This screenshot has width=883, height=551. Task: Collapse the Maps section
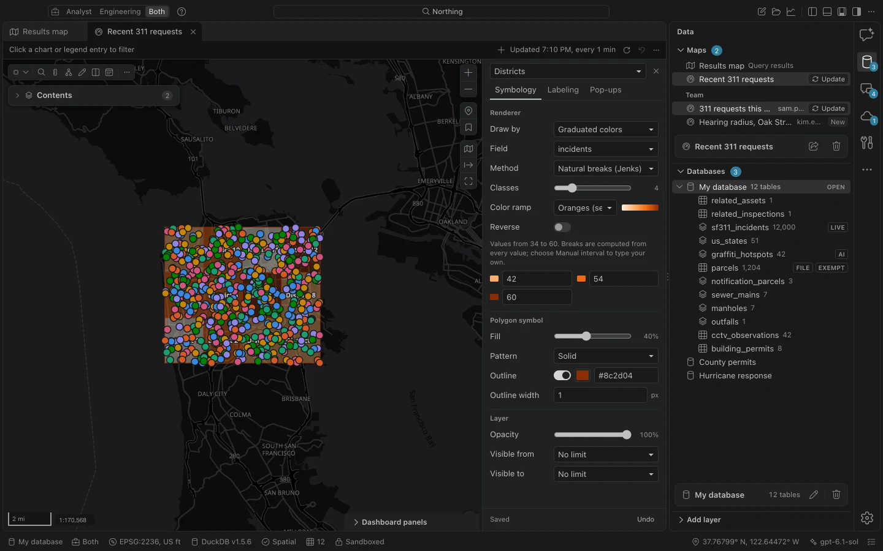click(681, 50)
